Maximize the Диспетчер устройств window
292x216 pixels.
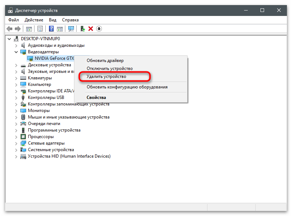pyautogui.click(x=262, y=10)
